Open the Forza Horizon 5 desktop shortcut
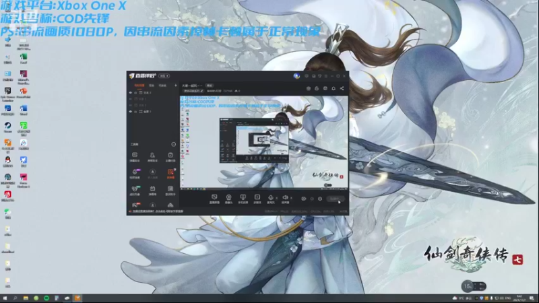Image resolution: width=539 pixels, height=303 pixels. click(x=24, y=180)
